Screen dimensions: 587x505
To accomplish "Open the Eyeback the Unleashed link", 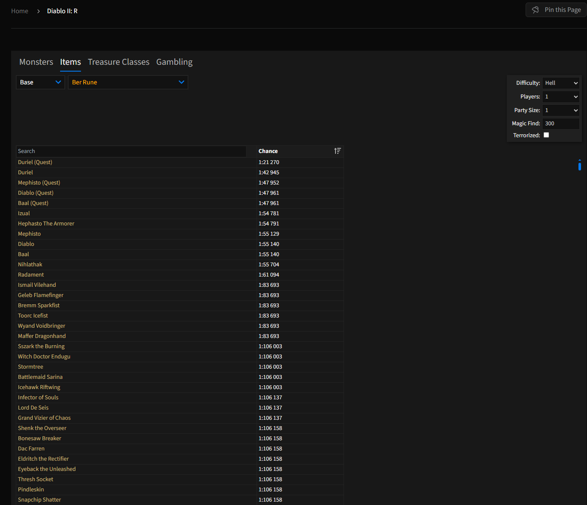I will click(47, 469).
